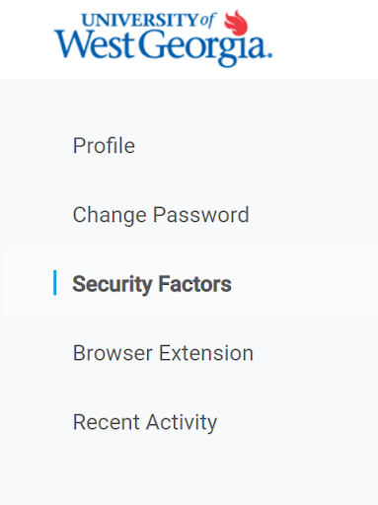The width and height of the screenshot is (378, 505).
Task: Switch to the Recent Activity tab
Action: [145, 422]
